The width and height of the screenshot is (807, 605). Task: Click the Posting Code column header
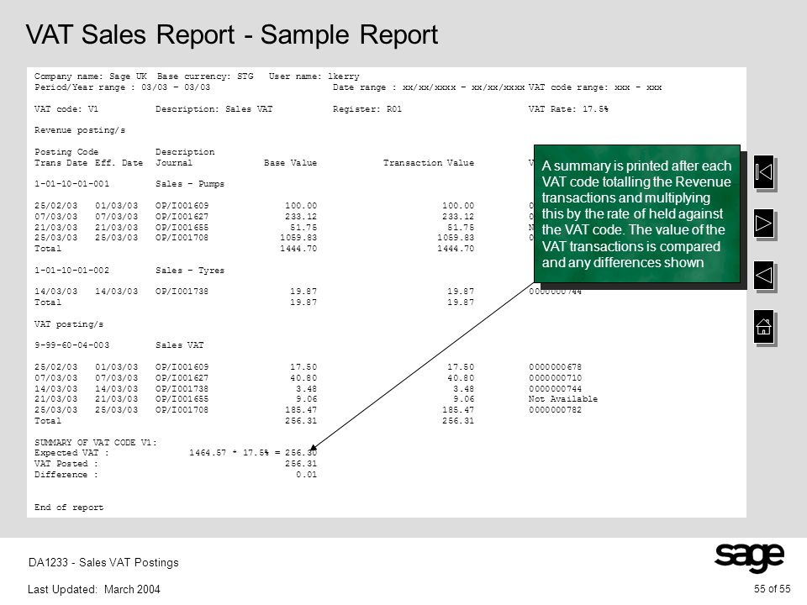point(66,152)
